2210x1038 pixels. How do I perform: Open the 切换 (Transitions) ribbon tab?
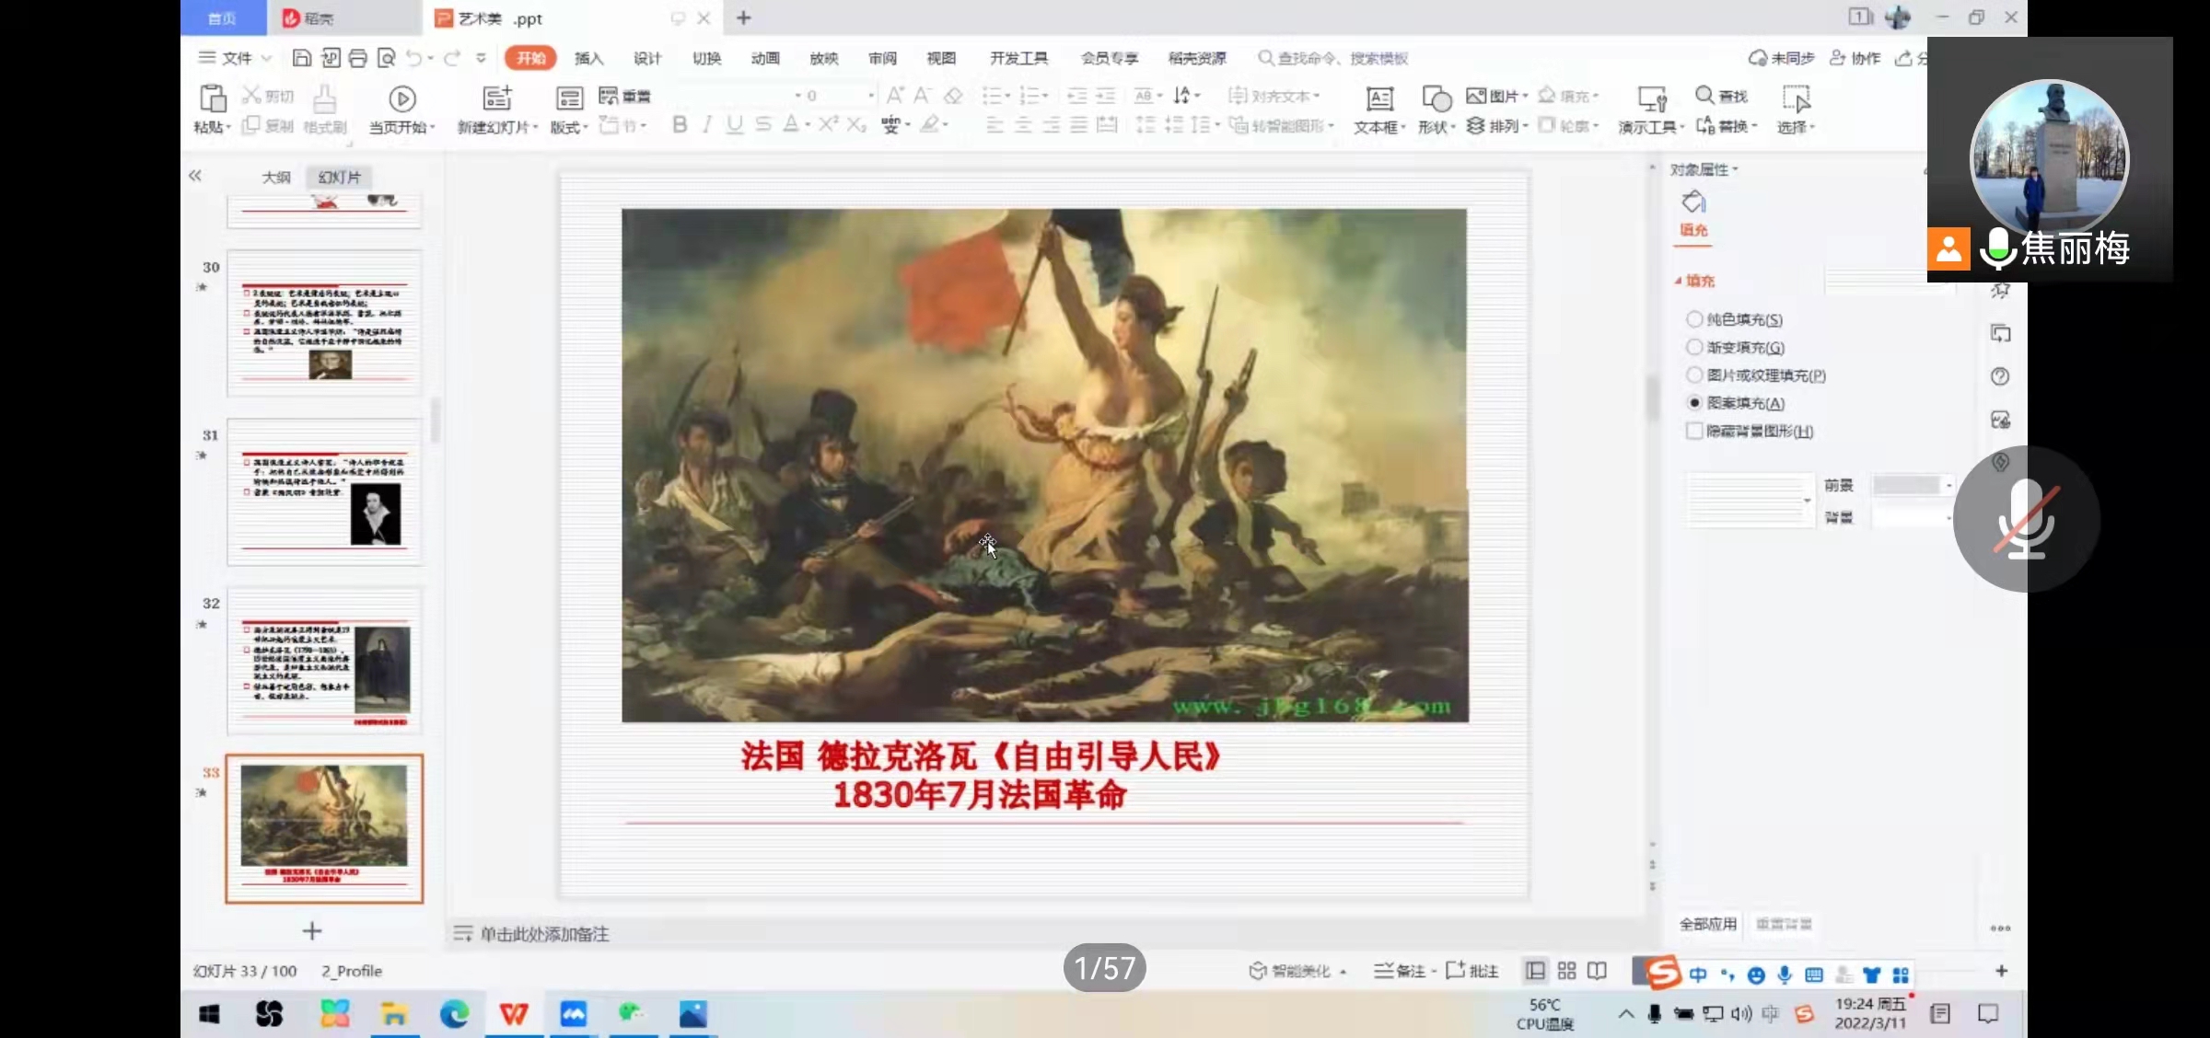[706, 58]
